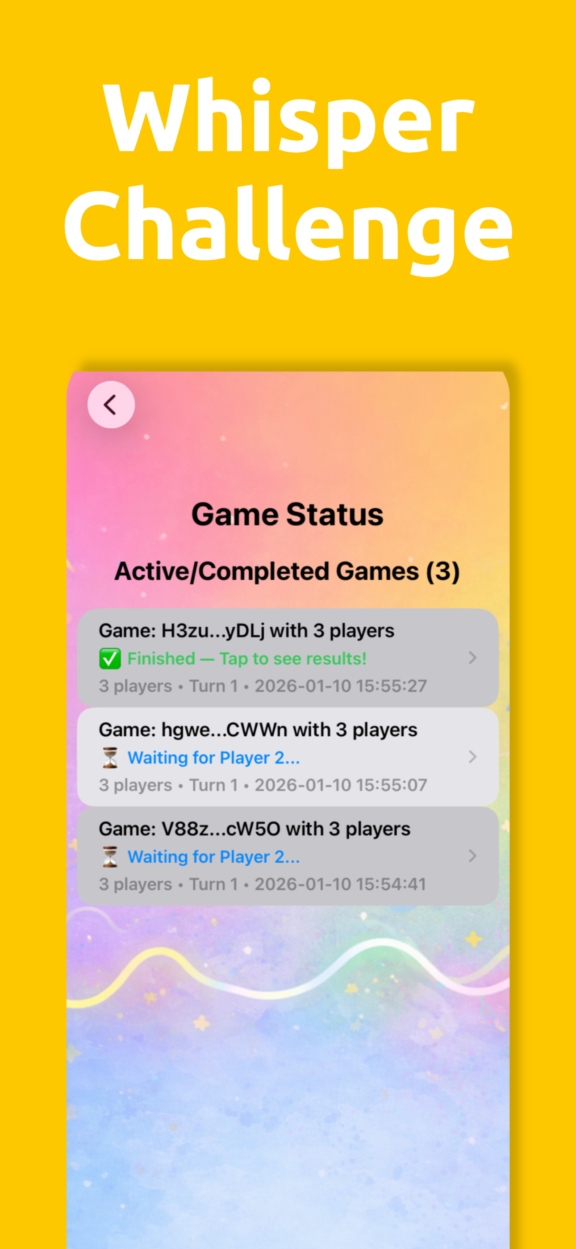The image size is (576, 1249).
Task: Tap 'Waiting for Player 2...' in hgwe...CWWn game
Action: coord(214,758)
